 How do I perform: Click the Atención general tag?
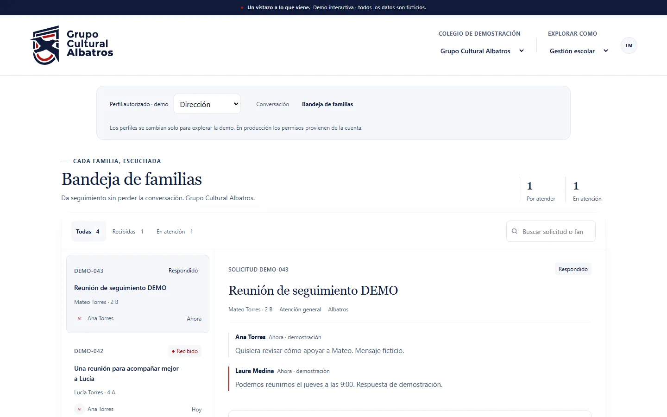(300, 310)
